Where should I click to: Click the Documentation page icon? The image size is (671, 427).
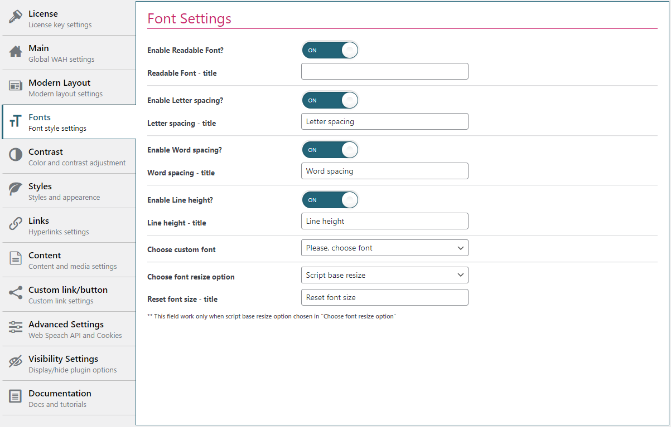coord(16,396)
